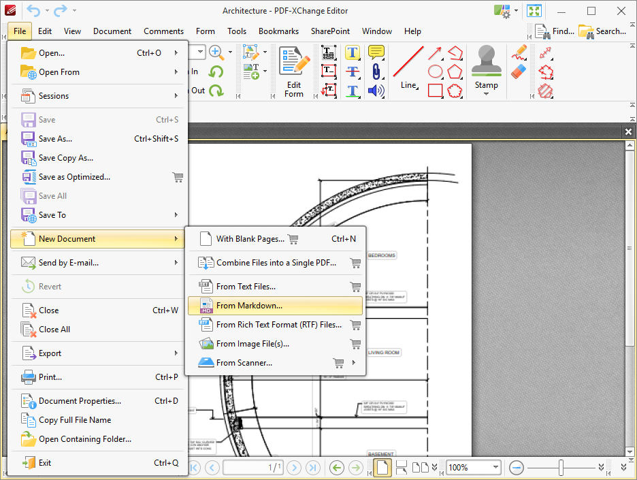The height and width of the screenshot is (480, 637).
Task: Adjust the zoom slider handle
Action: click(x=561, y=467)
